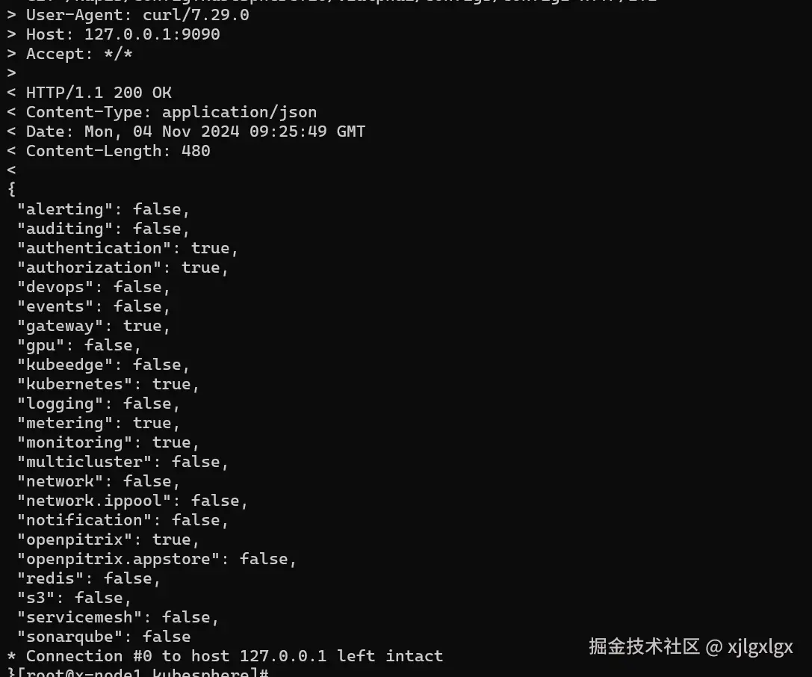This screenshot has width=812, height=677.
Task: Click the "gateway": true entry
Action: 93,326
